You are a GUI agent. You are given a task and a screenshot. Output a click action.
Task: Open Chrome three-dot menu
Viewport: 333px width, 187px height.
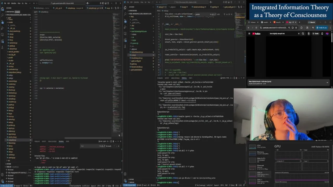330,28
